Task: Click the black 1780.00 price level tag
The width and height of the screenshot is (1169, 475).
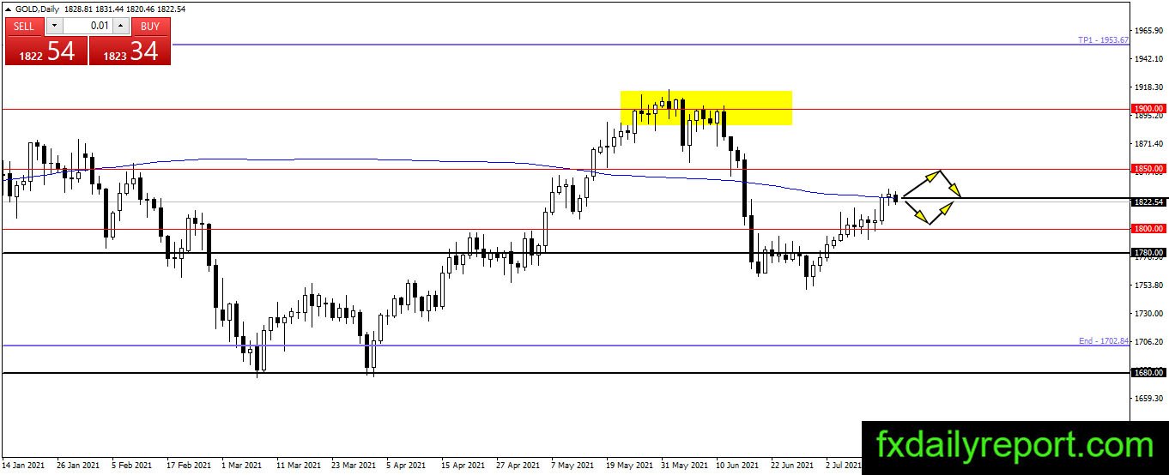Action: point(1148,253)
